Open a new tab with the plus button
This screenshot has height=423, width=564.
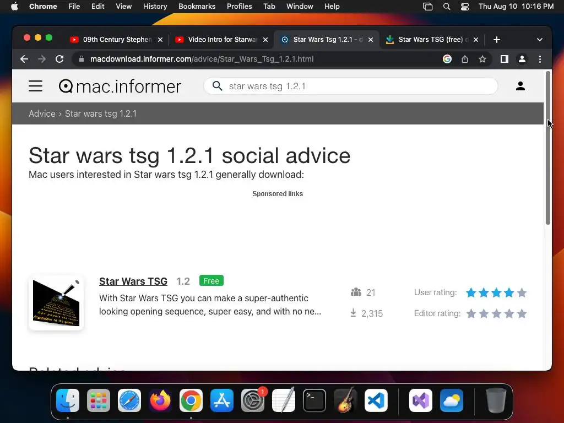pyautogui.click(x=497, y=40)
